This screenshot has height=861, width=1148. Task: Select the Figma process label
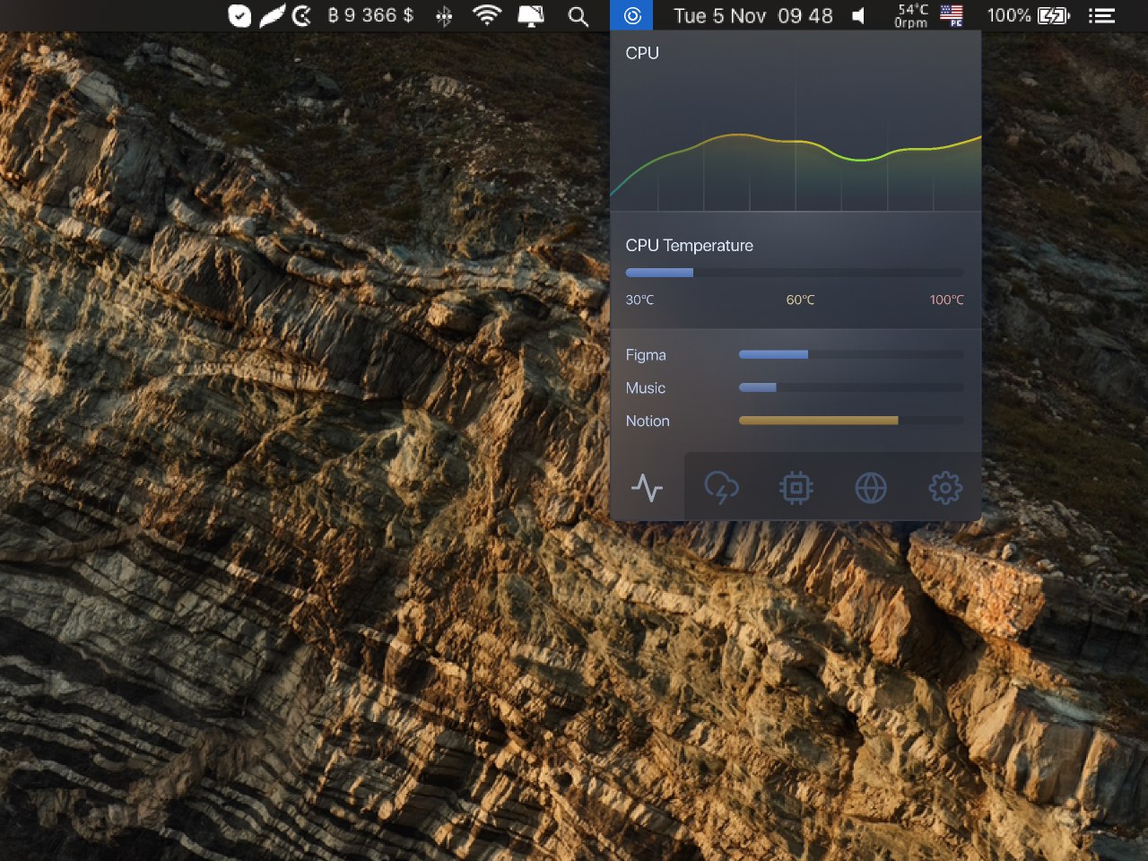coord(646,355)
